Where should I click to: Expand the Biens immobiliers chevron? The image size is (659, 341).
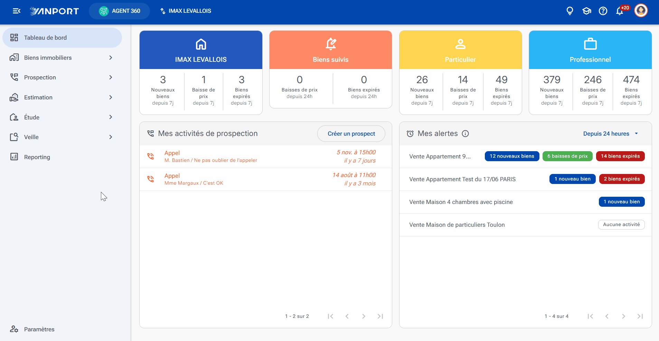[x=111, y=58]
